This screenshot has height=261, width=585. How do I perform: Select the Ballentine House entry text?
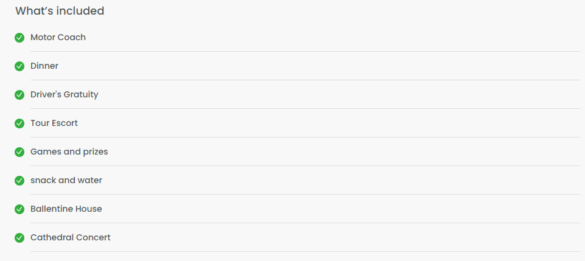66,209
